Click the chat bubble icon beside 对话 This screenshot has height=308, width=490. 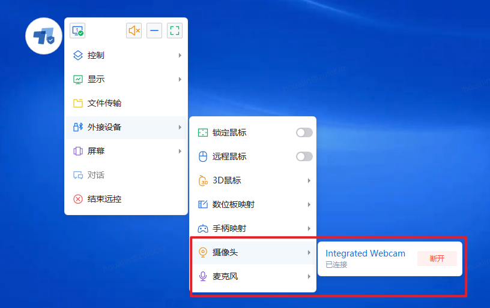pyautogui.click(x=78, y=175)
